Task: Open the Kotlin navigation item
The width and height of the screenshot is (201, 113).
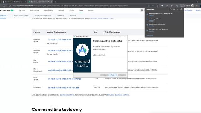Action: click(x=72, y=10)
